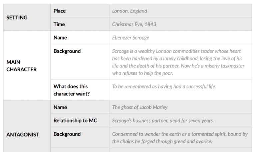Click the ANTAGONIST section header cell
The width and height of the screenshot is (256, 152).
point(23,135)
